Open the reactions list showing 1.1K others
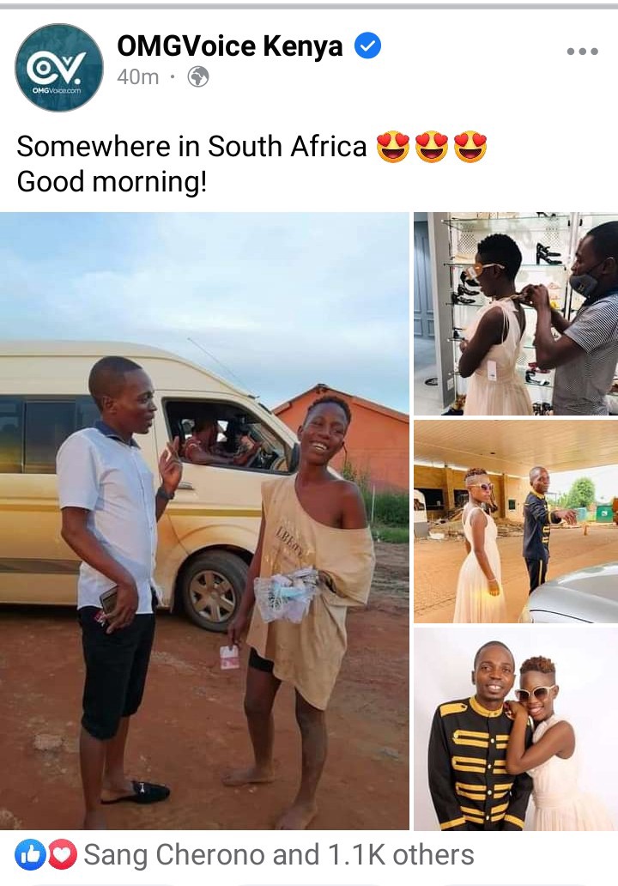The height and width of the screenshot is (886, 618). click(278, 855)
